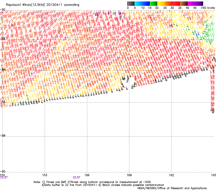The height and width of the screenshot is (190, 216).
Task: Click the '162' longitude axis label
Action: coord(171,175)
